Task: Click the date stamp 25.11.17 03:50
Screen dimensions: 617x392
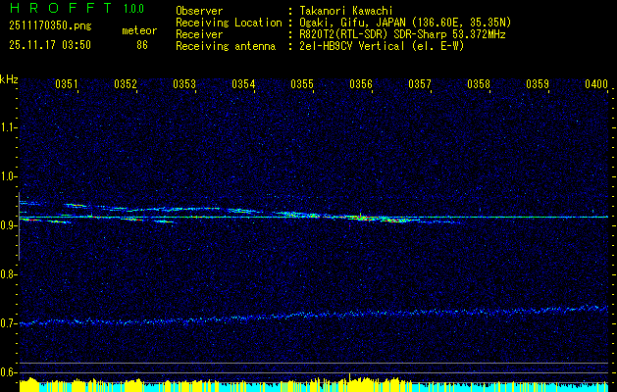Action: (x=49, y=45)
